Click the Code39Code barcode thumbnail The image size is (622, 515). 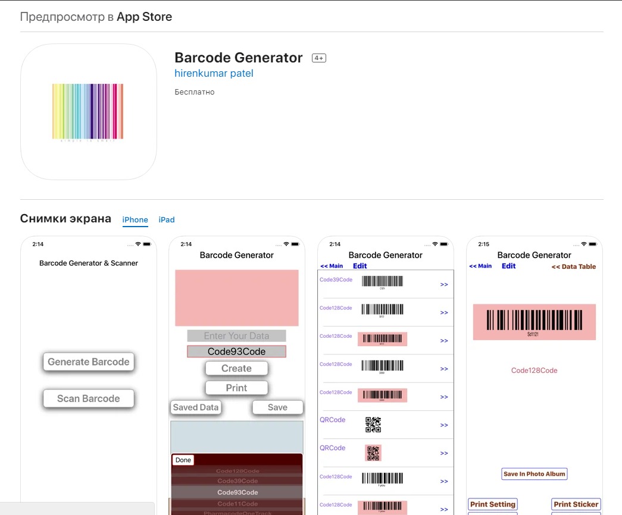click(x=382, y=282)
